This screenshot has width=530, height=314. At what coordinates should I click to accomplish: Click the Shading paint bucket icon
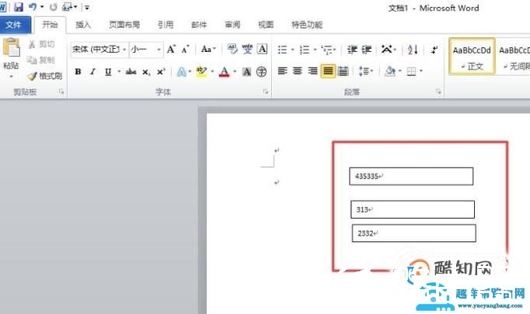[x=389, y=71]
